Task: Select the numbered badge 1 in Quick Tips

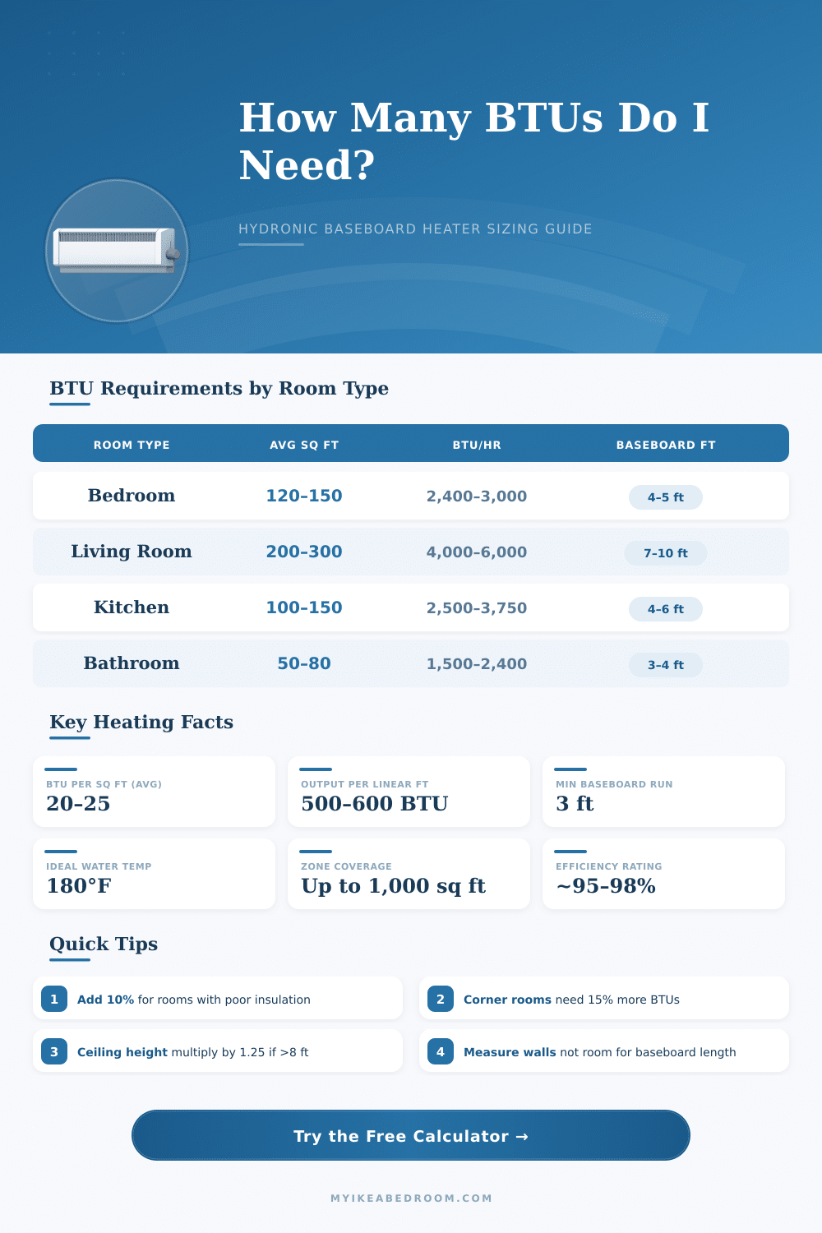Action: click(54, 999)
